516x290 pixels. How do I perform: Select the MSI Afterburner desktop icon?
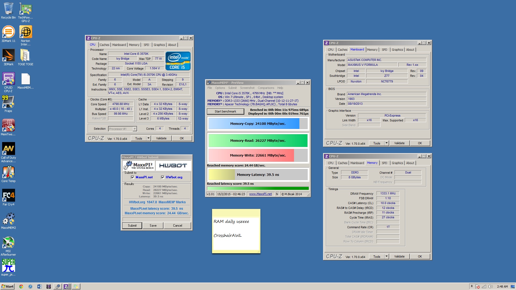click(x=8, y=246)
